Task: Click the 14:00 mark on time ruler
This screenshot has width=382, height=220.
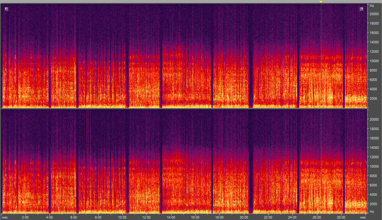Action: tap(171, 217)
